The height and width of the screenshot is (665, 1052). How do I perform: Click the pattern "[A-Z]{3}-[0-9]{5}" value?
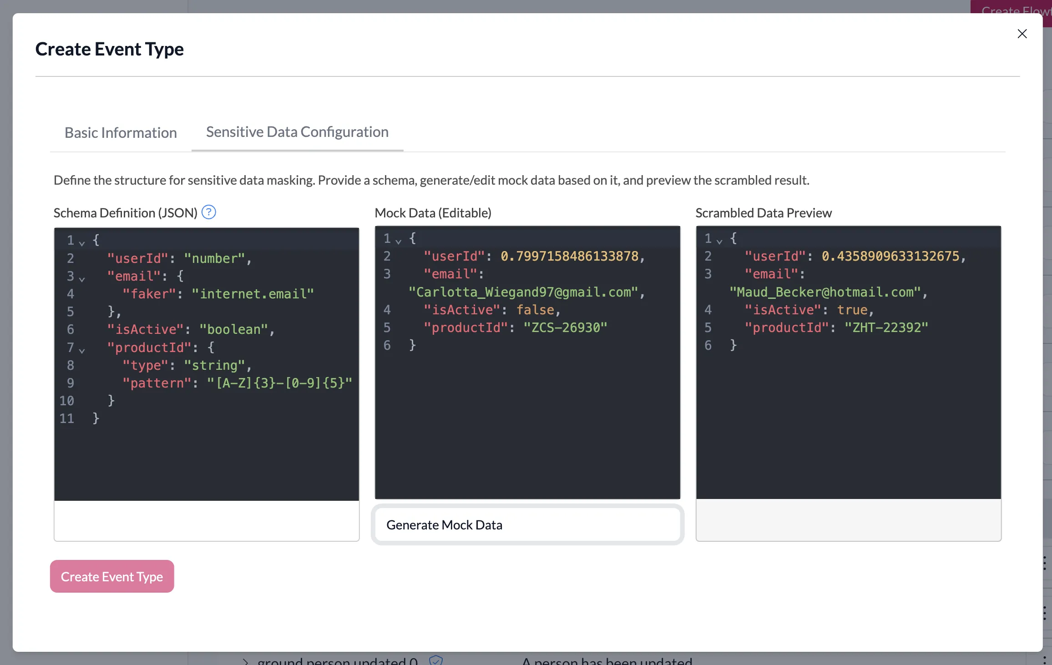click(x=280, y=383)
